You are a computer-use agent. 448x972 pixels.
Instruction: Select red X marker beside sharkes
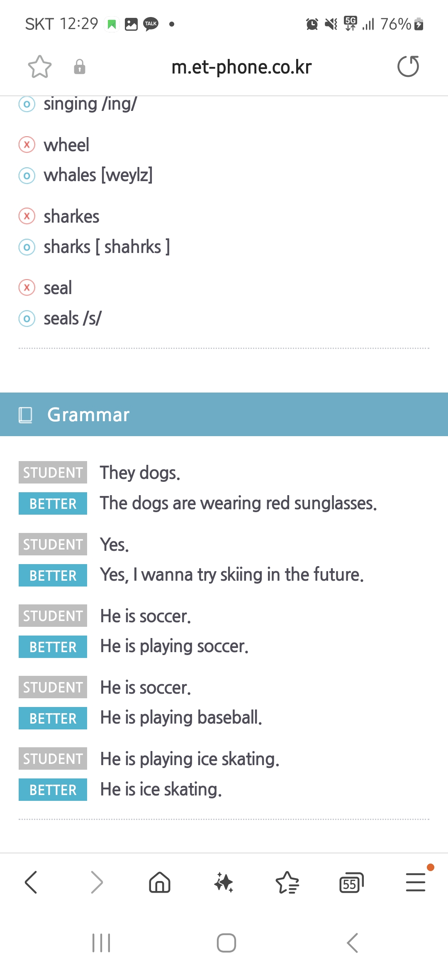point(27,216)
